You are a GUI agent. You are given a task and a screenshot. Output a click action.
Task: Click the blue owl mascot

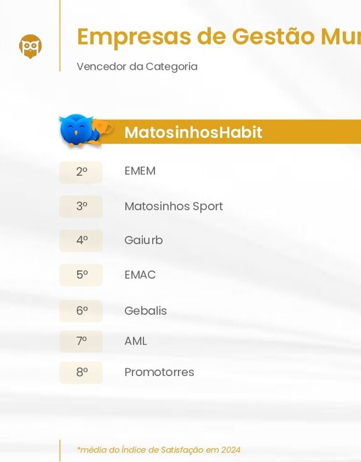click(x=76, y=130)
